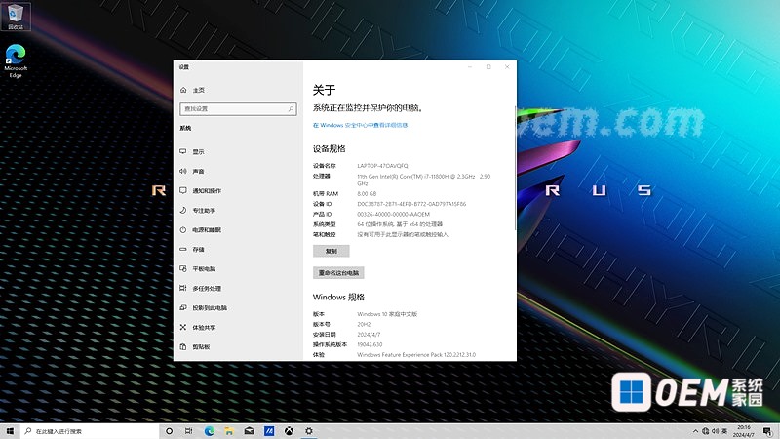
Task: Click the 查找设置 search field
Action: click(x=238, y=109)
